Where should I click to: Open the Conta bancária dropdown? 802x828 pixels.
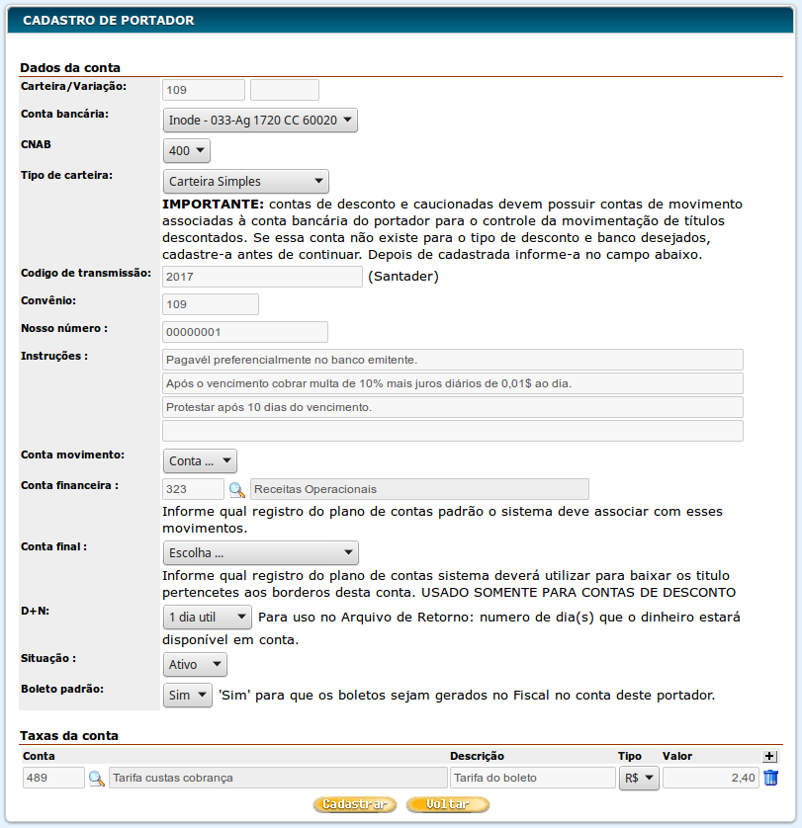point(260,121)
